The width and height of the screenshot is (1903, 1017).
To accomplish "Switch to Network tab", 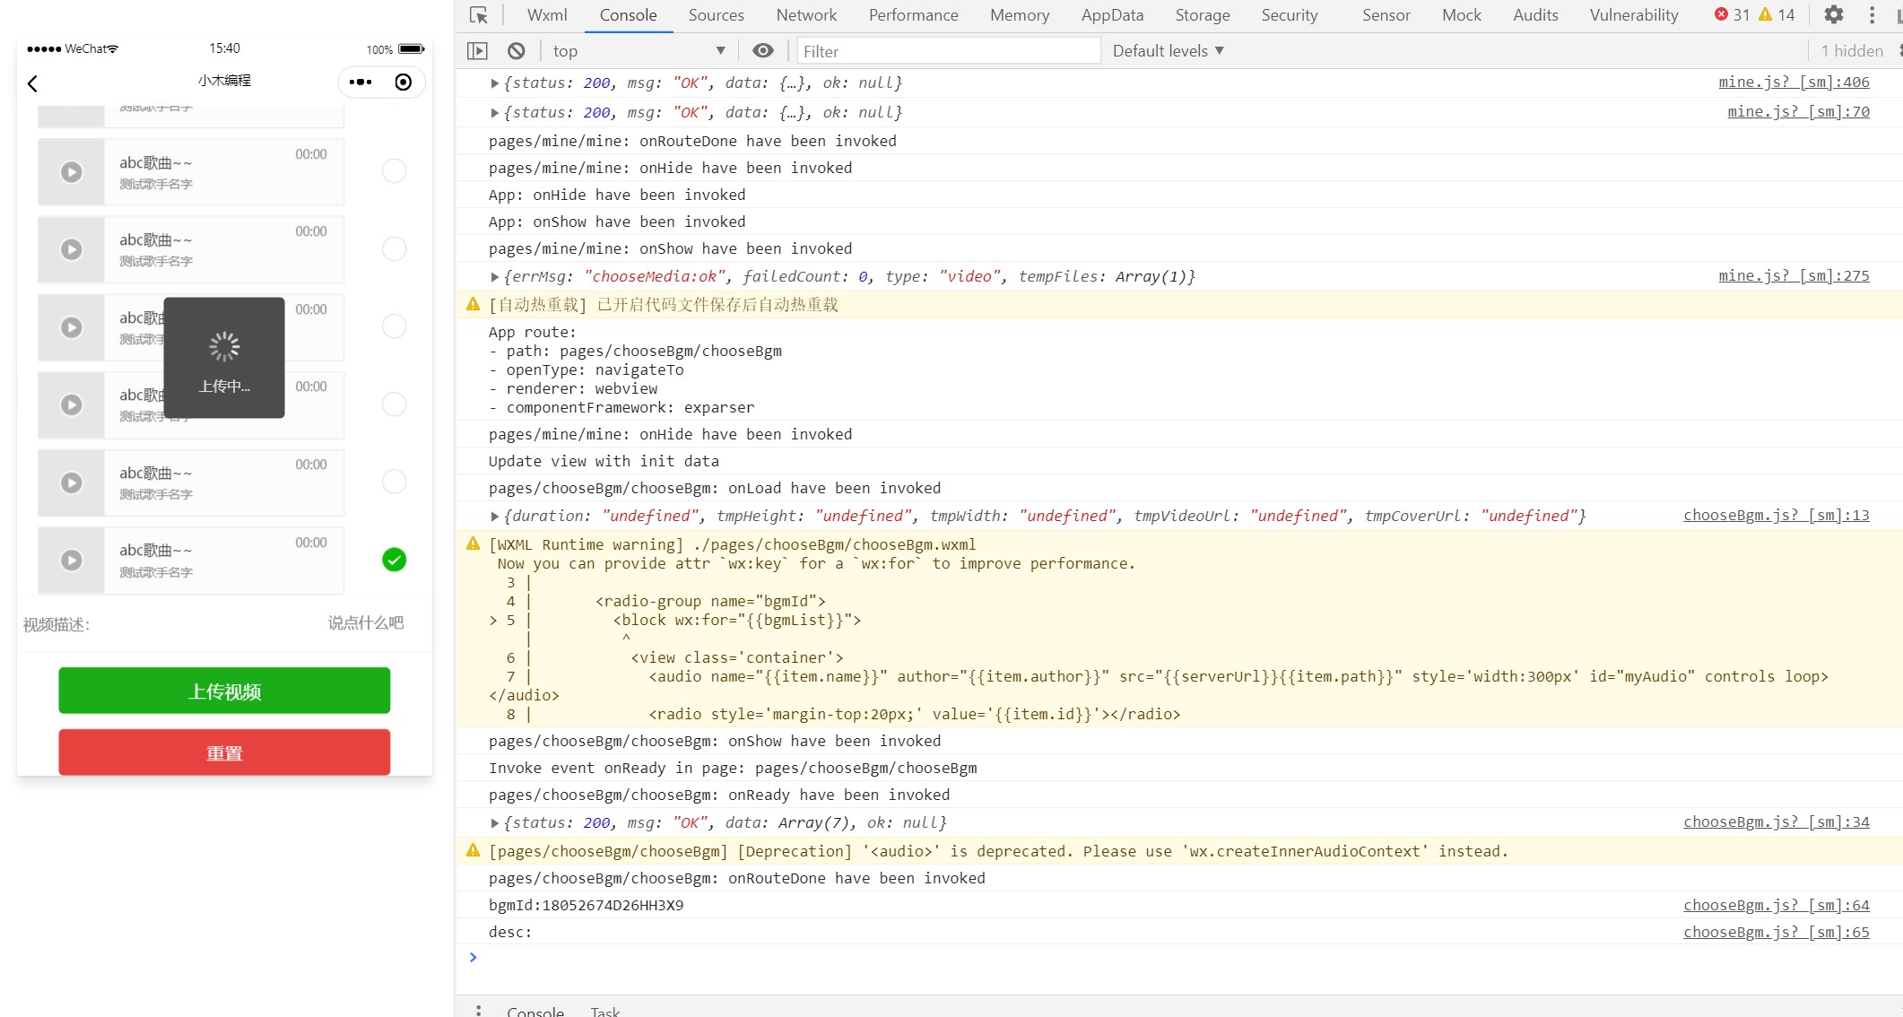I will (x=806, y=15).
